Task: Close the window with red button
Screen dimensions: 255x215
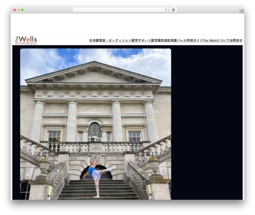Action: pos(15,10)
